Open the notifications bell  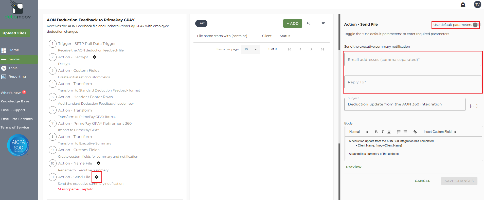click(463, 5)
